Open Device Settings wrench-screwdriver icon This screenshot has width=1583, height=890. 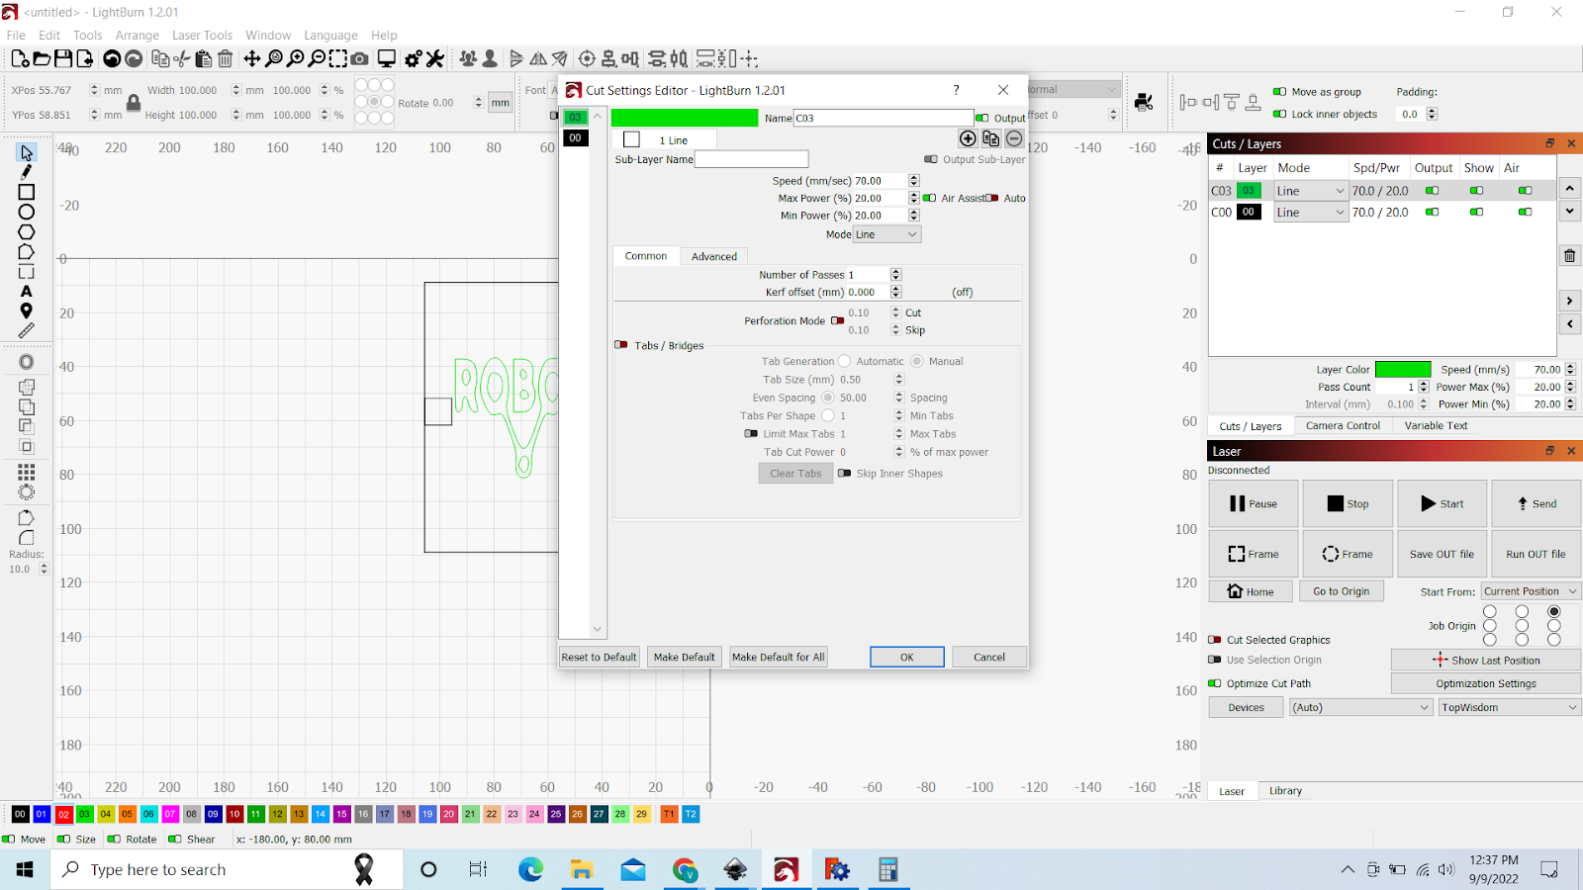click(x=435, y=59)
